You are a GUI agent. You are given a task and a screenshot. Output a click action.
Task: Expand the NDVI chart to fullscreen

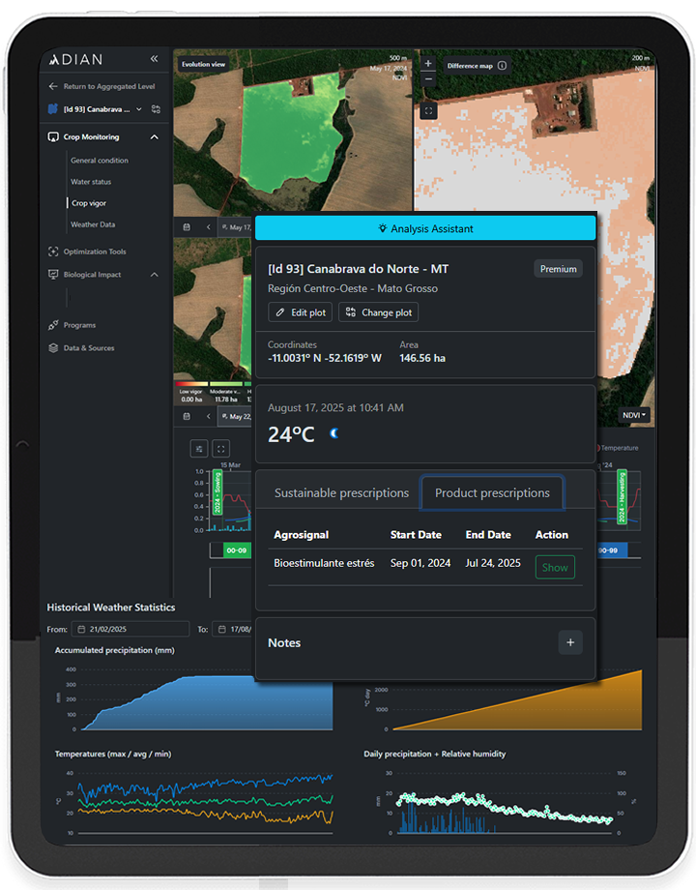(x=220, y=449)
